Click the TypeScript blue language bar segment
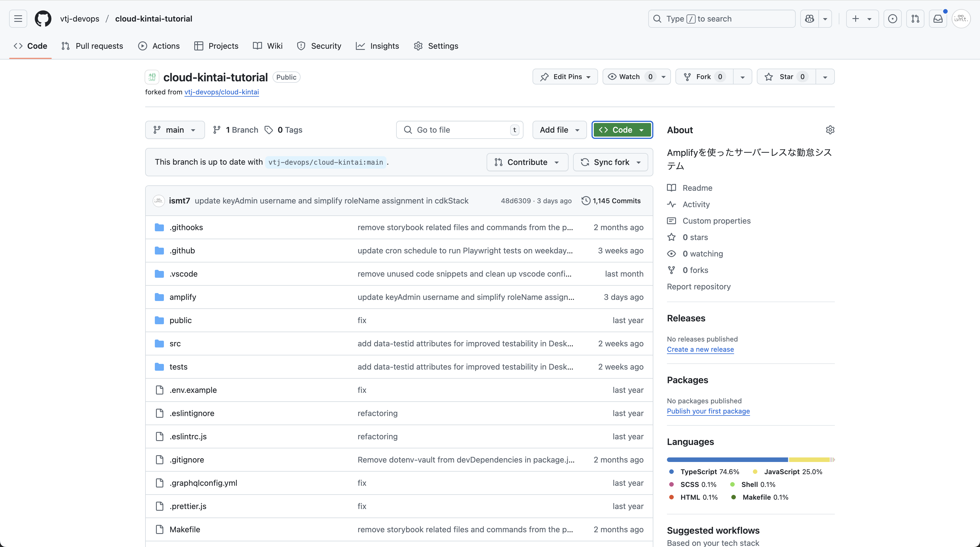 point(727,460)
